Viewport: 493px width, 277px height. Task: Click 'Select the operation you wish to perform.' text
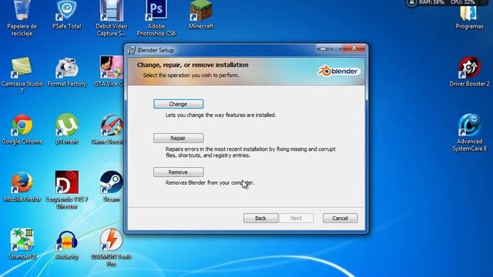(191, 75)
